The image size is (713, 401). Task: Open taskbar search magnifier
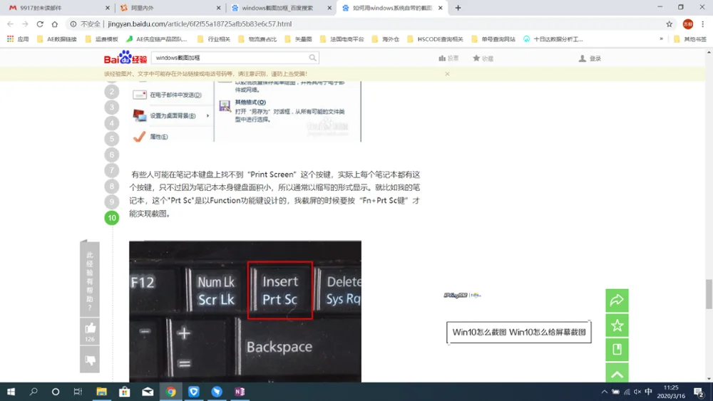point(34,392)
